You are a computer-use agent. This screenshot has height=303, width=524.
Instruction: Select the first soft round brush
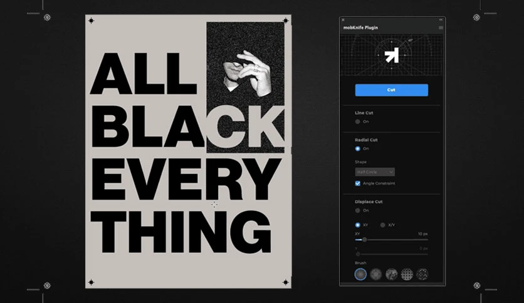coord(360,274)
